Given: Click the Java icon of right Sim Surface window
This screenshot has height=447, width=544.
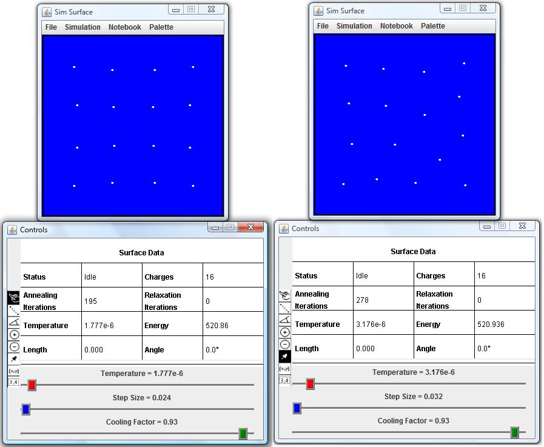Looking at the screenshot, I should tap(318, 11).
